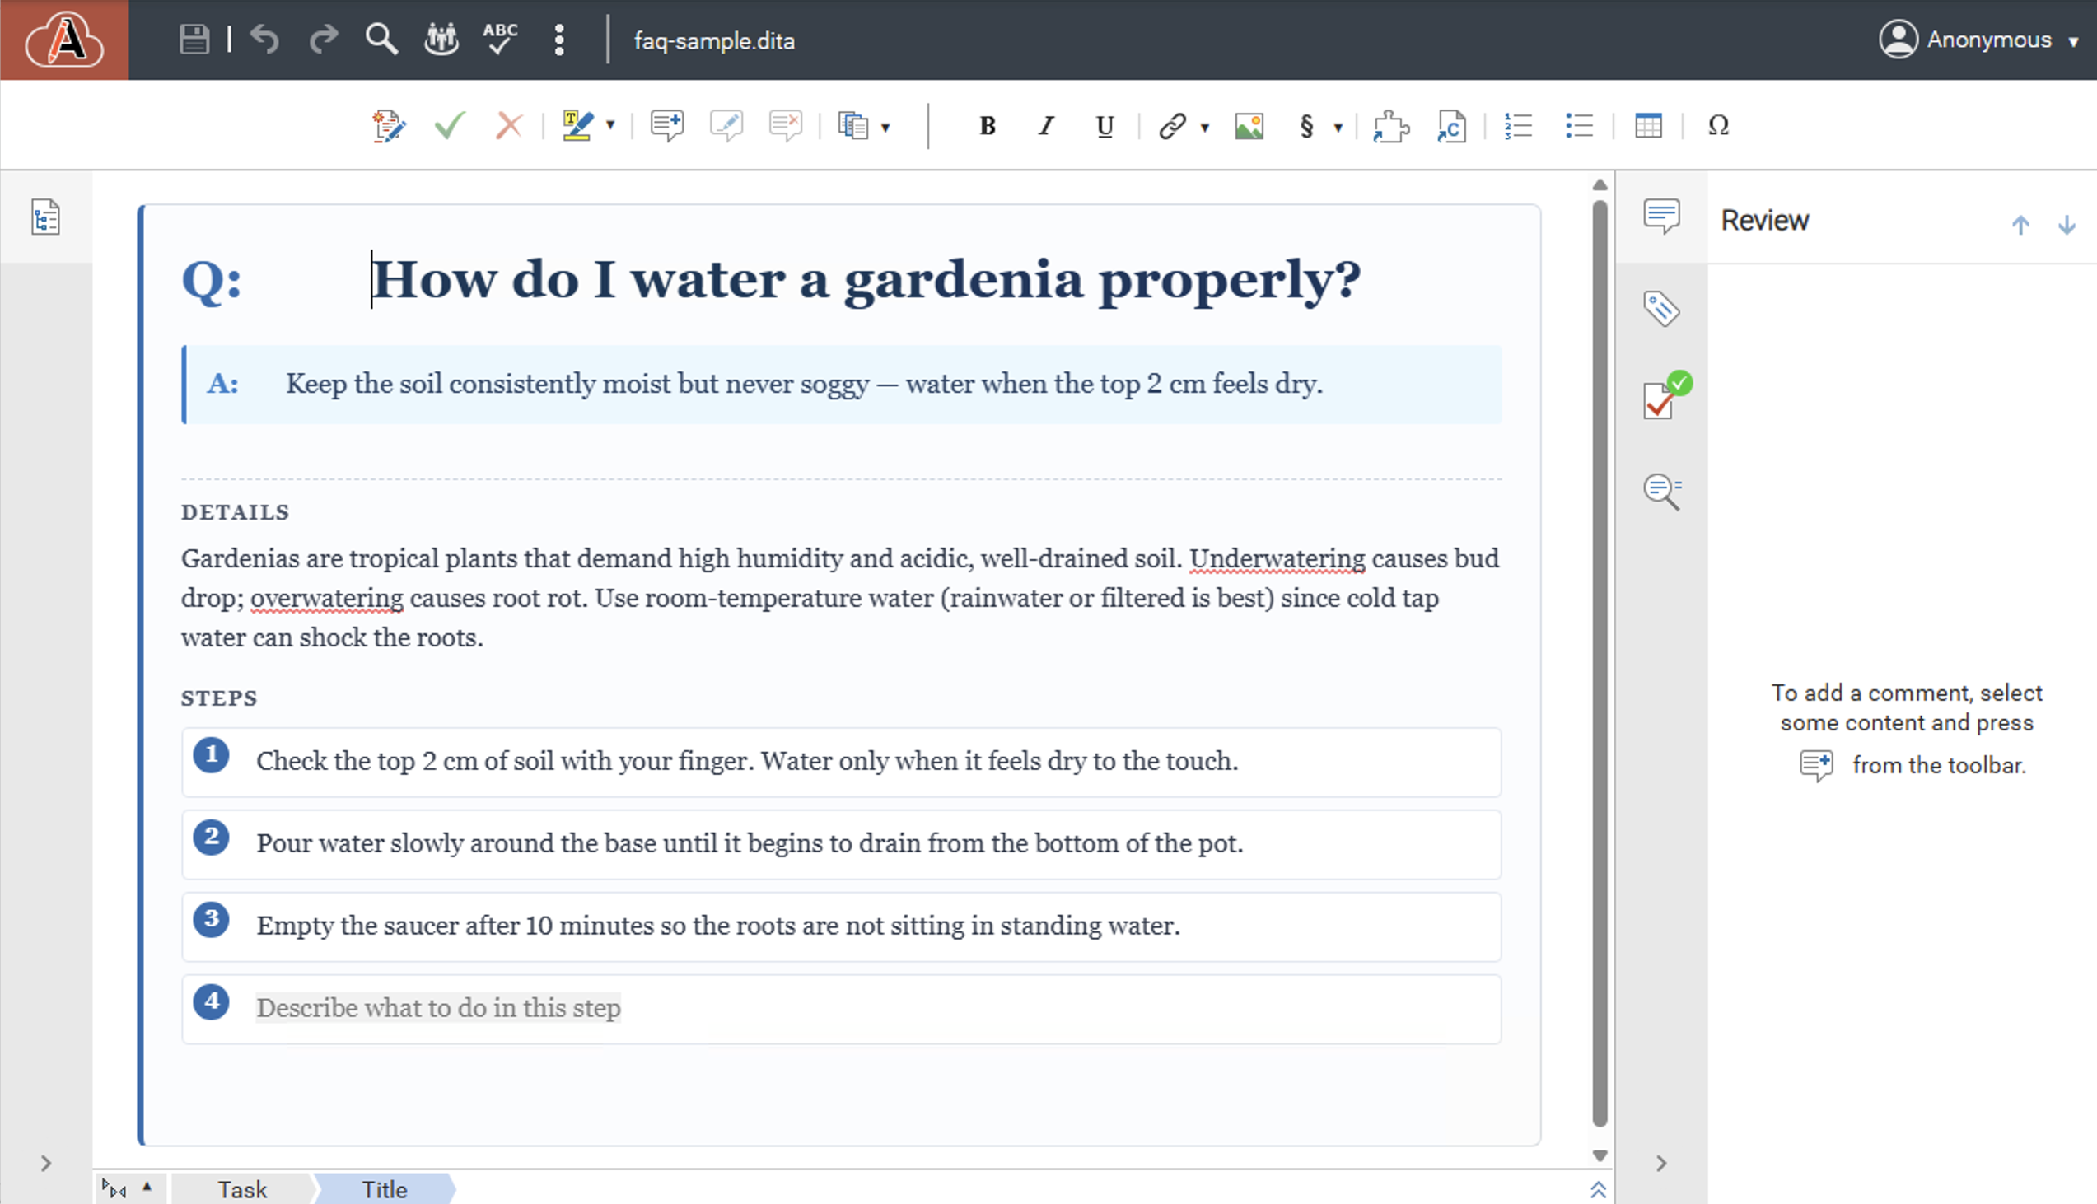This screenshot has width=2097, height=1204.
Task: Open the Find in comments magnifier panel icon
Action: (1662, 492)
